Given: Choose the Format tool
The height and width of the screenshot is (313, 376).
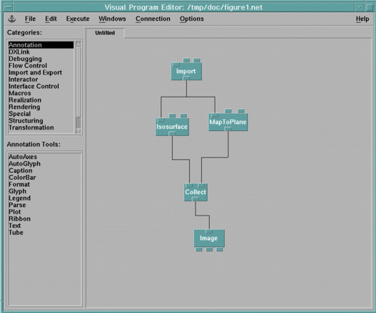Looking at the screenshot, I should pyautogui.click(x=19, y=184).
